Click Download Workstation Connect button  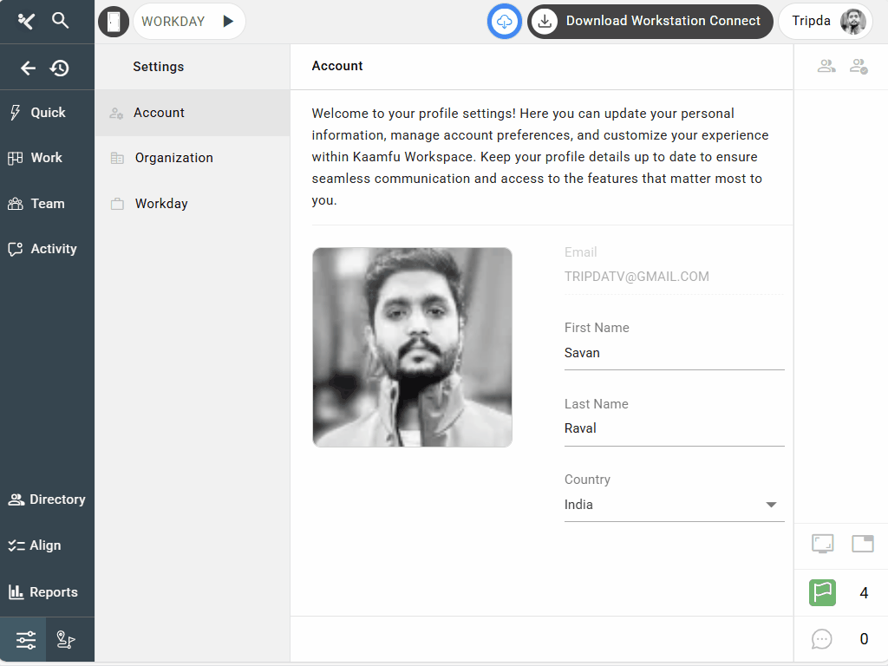coord(650,21)
